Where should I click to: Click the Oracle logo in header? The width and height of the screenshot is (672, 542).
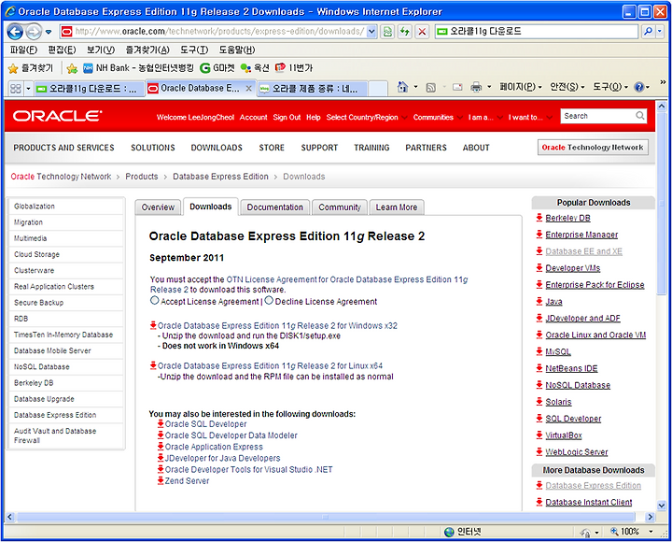(x=58, y=116)
